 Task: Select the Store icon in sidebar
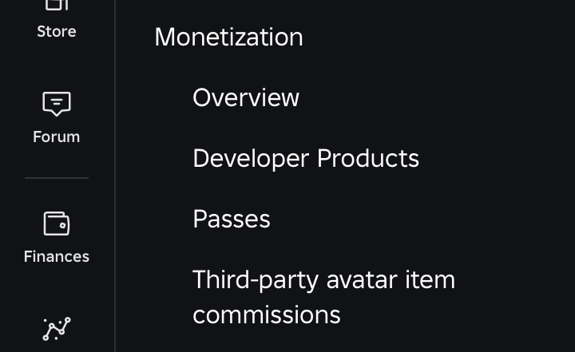56,5
